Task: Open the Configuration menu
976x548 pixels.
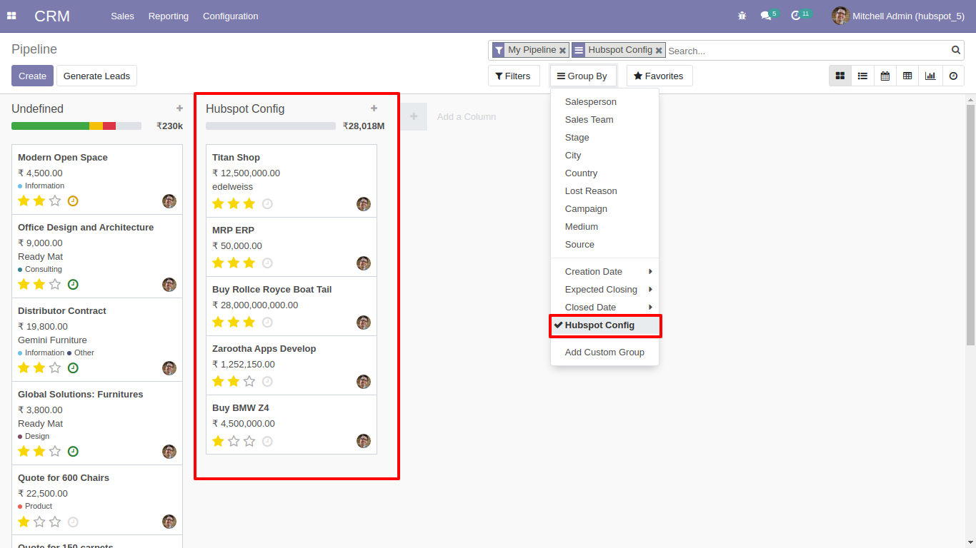Action: tap(231, 16)
